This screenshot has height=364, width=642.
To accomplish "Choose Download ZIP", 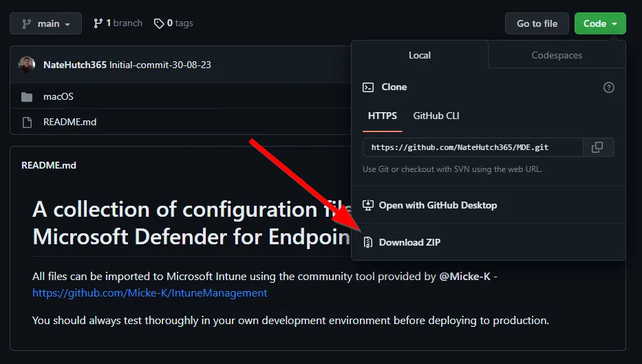I will pos(409,242).
